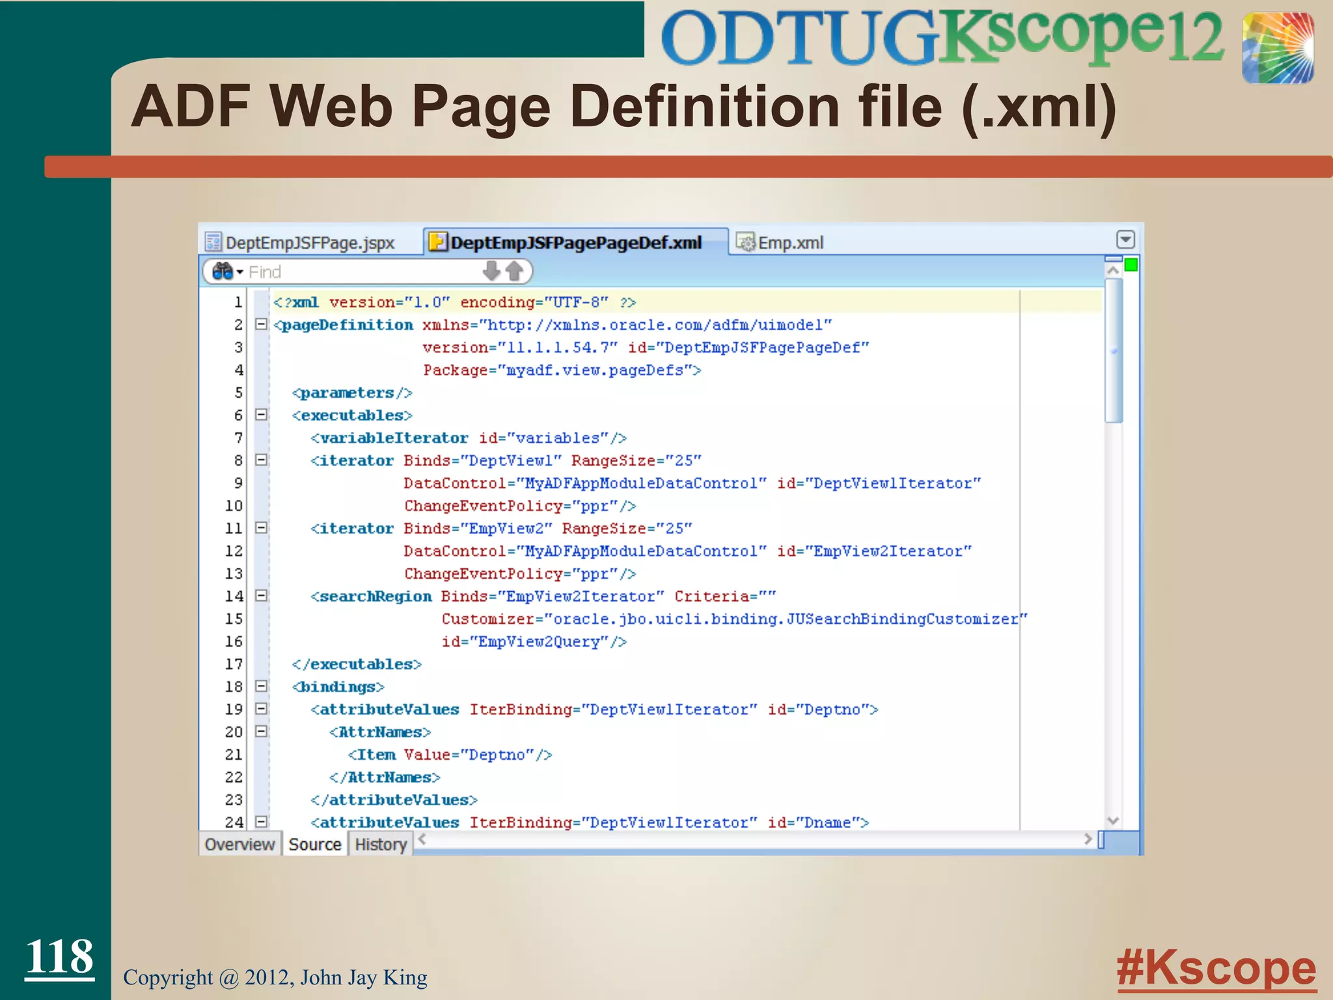Viewport: 1333px width, 1000px height.
Task: Collapse the executables fold on line 6
Action: pos(261,415)
